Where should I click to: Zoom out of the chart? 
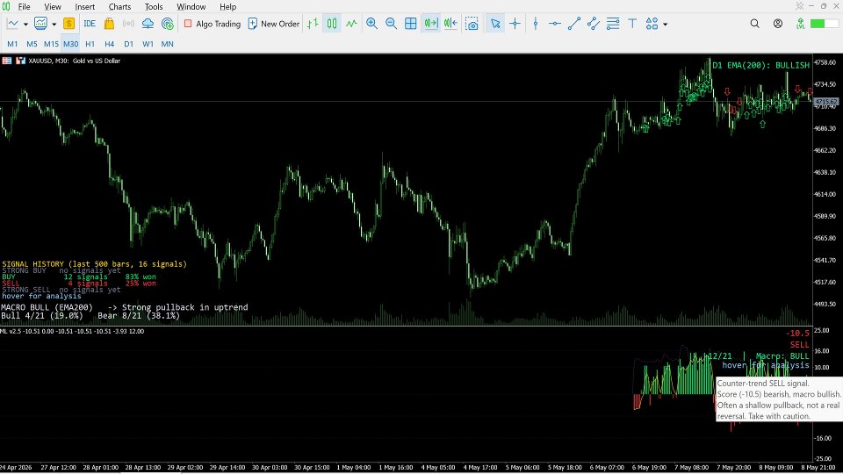coord(391,24)
